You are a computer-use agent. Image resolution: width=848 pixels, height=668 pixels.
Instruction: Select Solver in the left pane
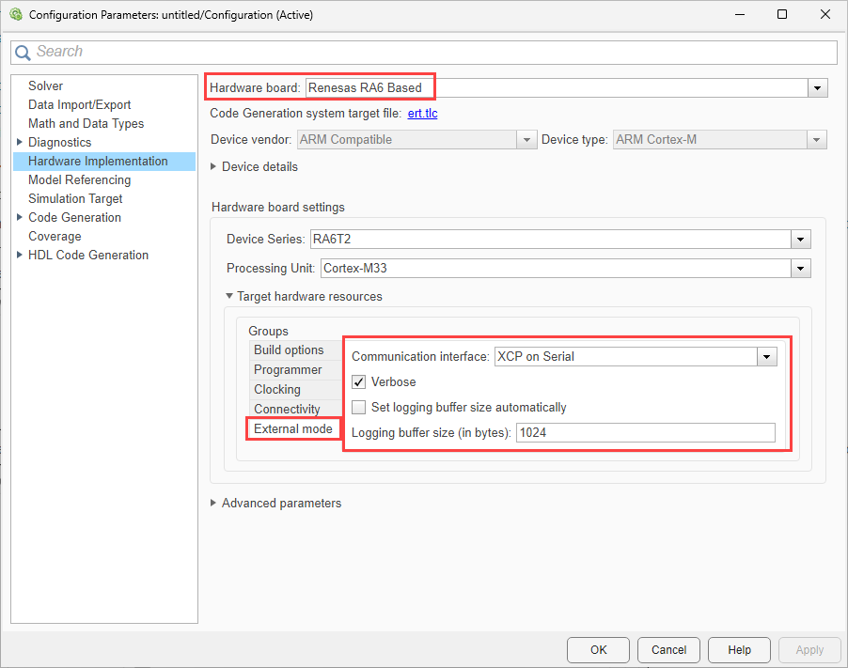click(x=46, y=86)
